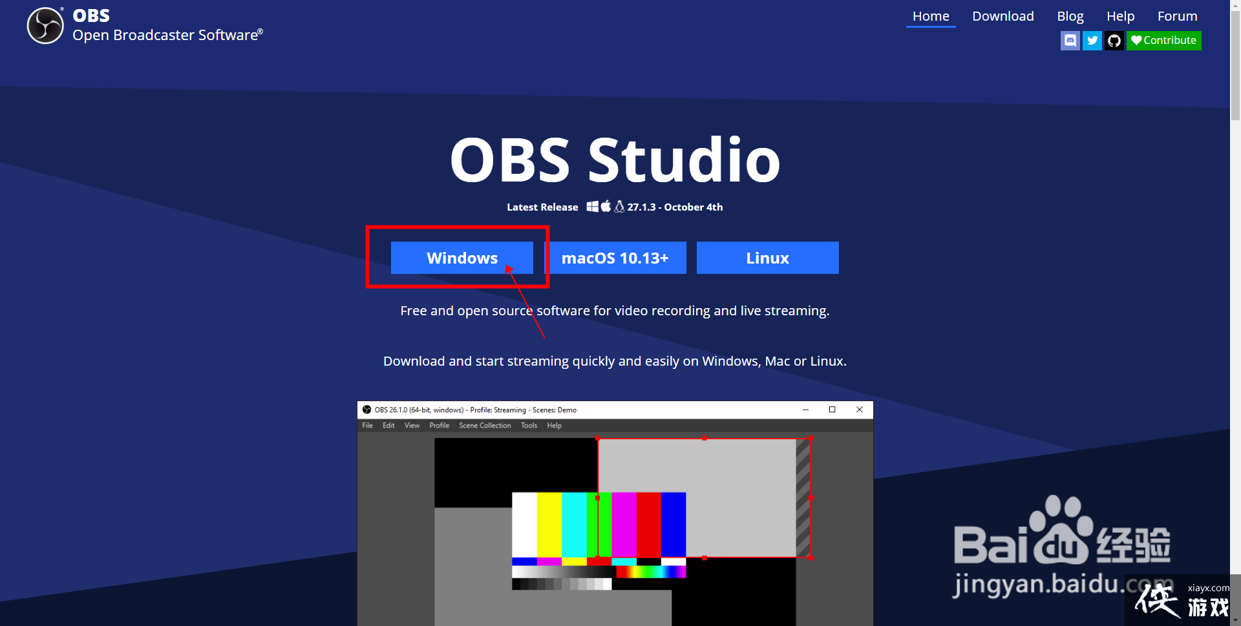Viewport: 1241px width, 626px height.
Task: Click the 'Latest Release' label
Action: [x=542, y=207]
